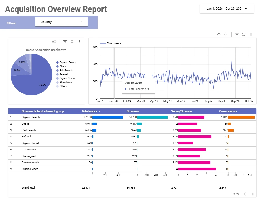Sort pie chart using the AZ icon
261x198 pixels.
click(x=54, y=41)
